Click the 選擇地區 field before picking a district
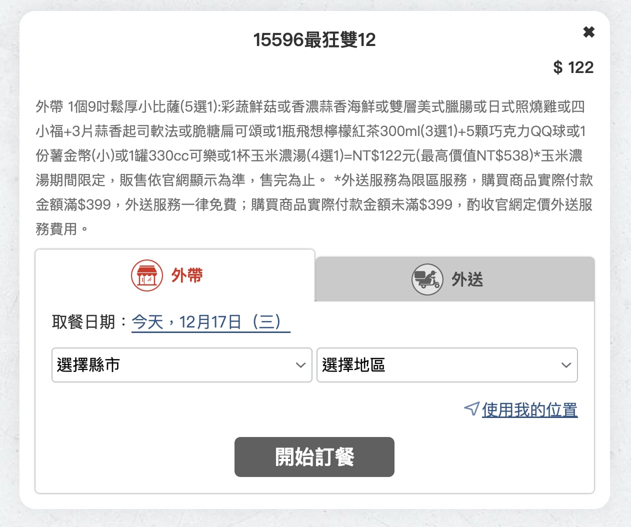Viewport: 631px width, 527px height. (447, 365)
